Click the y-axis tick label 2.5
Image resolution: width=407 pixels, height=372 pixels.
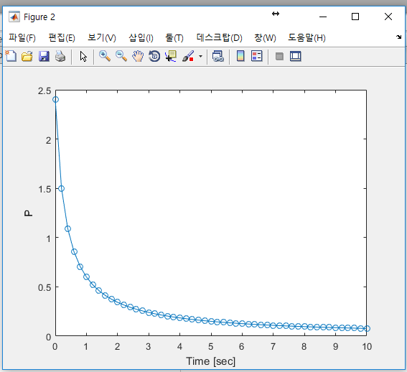tap(45, 90)
